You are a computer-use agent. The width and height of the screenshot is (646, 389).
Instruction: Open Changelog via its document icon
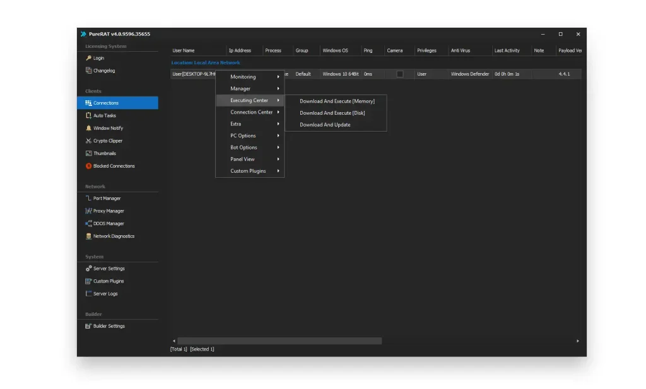coord(88,71)
